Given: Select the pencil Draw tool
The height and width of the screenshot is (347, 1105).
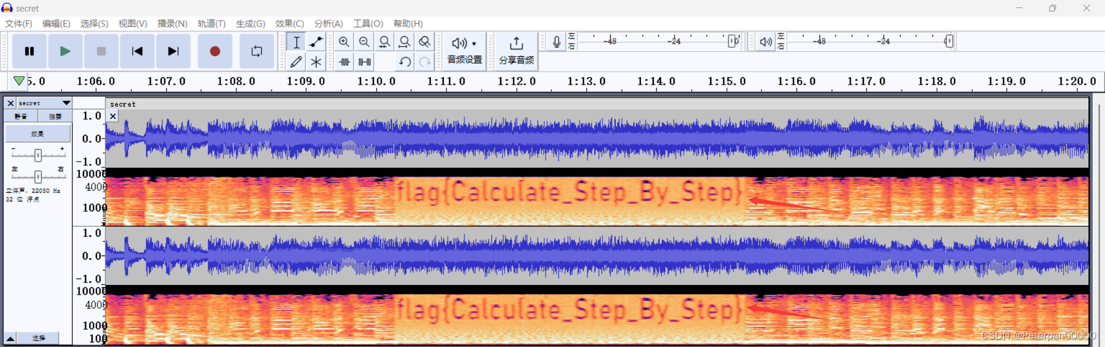Looking at the screenshot, I should pos(296,62).
